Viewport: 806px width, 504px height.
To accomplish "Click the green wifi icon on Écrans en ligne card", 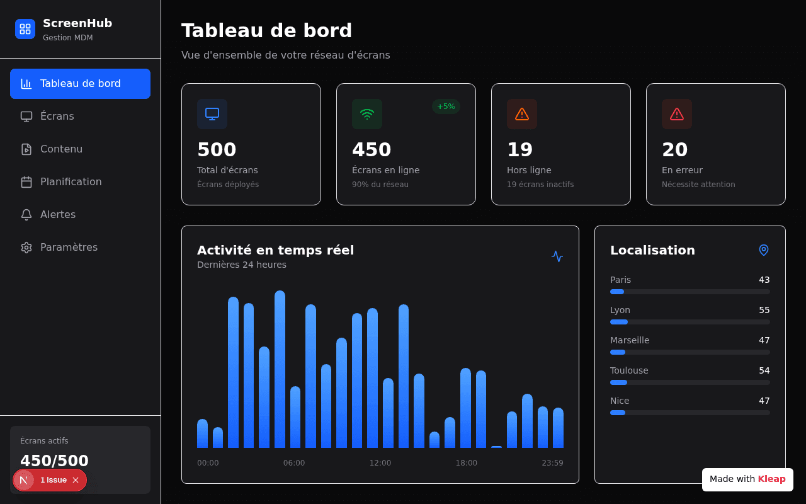I will [367, 114].
